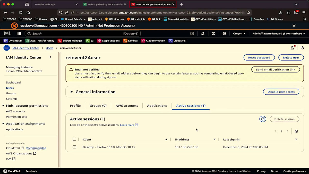Open the AWS services grid menu
This screenshot has height=174, width=309.
(19, 34)
